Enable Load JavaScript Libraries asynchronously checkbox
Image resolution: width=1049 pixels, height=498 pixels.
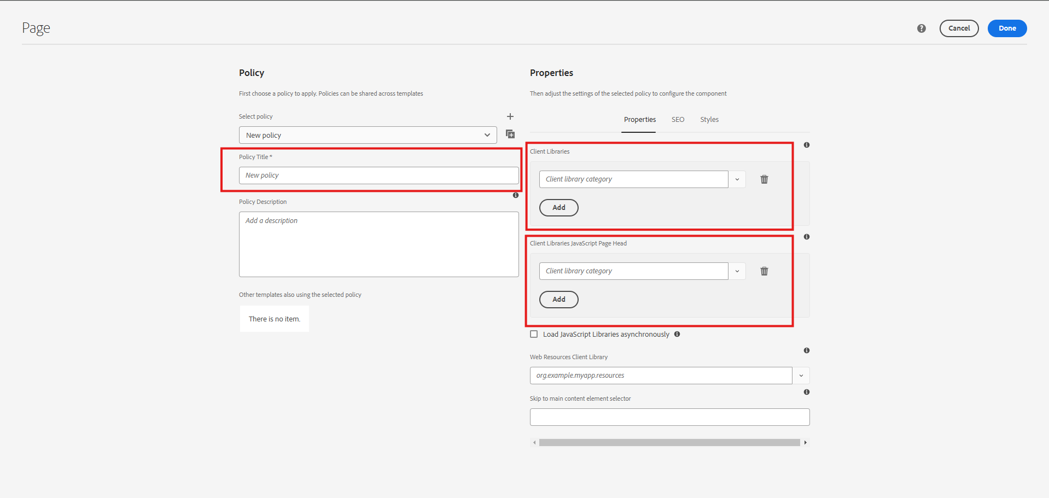[534, 334]
